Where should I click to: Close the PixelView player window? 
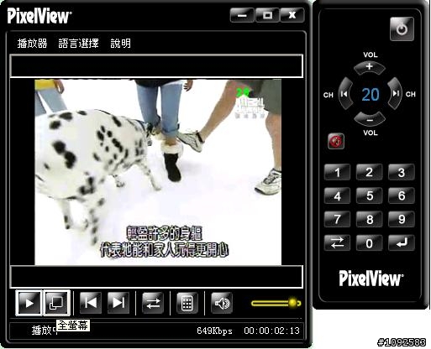tap(292, 15)
